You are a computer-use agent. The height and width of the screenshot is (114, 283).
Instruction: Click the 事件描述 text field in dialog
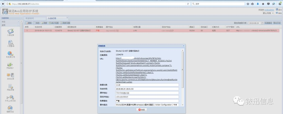click(x=147, y=105)
